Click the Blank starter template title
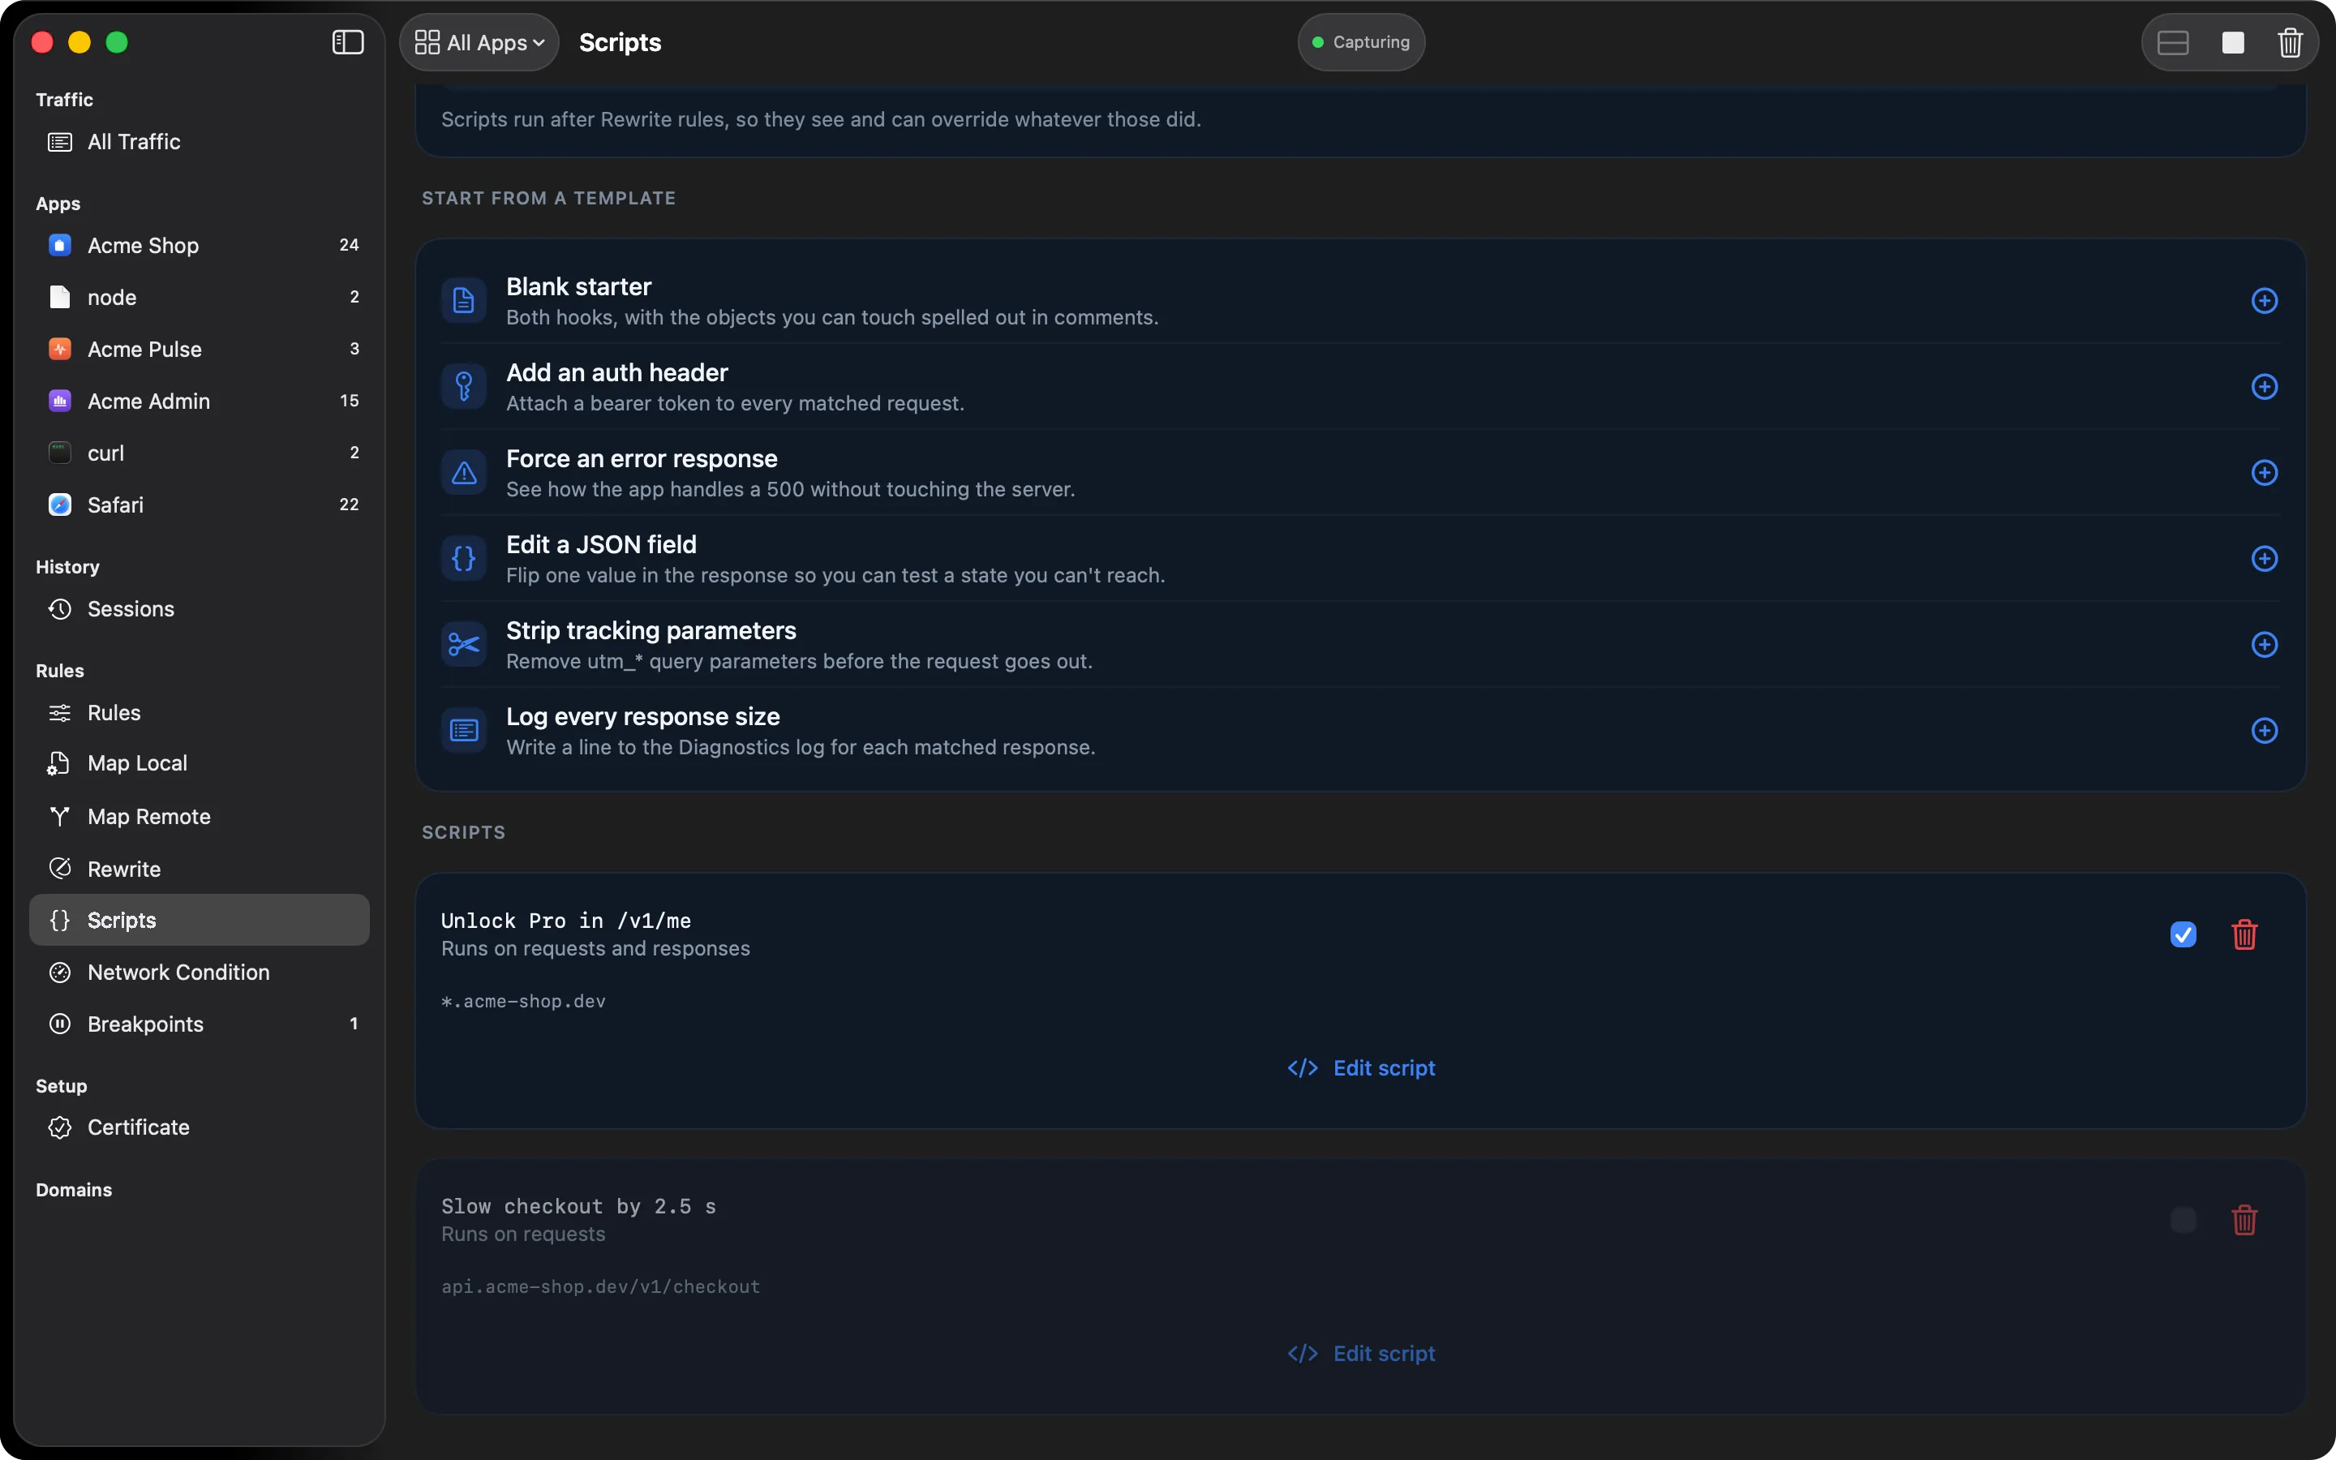Image resolution: width=2336 pixels, height=1460 pixels. pyautogui.click(x=579, y=287)
